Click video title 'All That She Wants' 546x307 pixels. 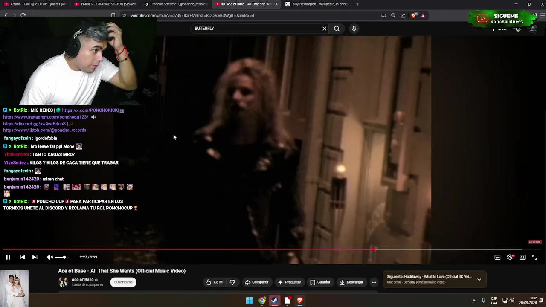(122, 271)
